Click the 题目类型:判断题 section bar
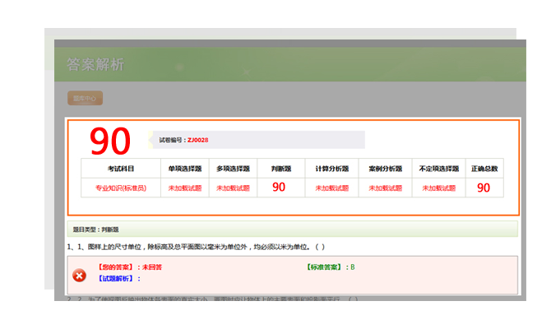 pos(293,229)
